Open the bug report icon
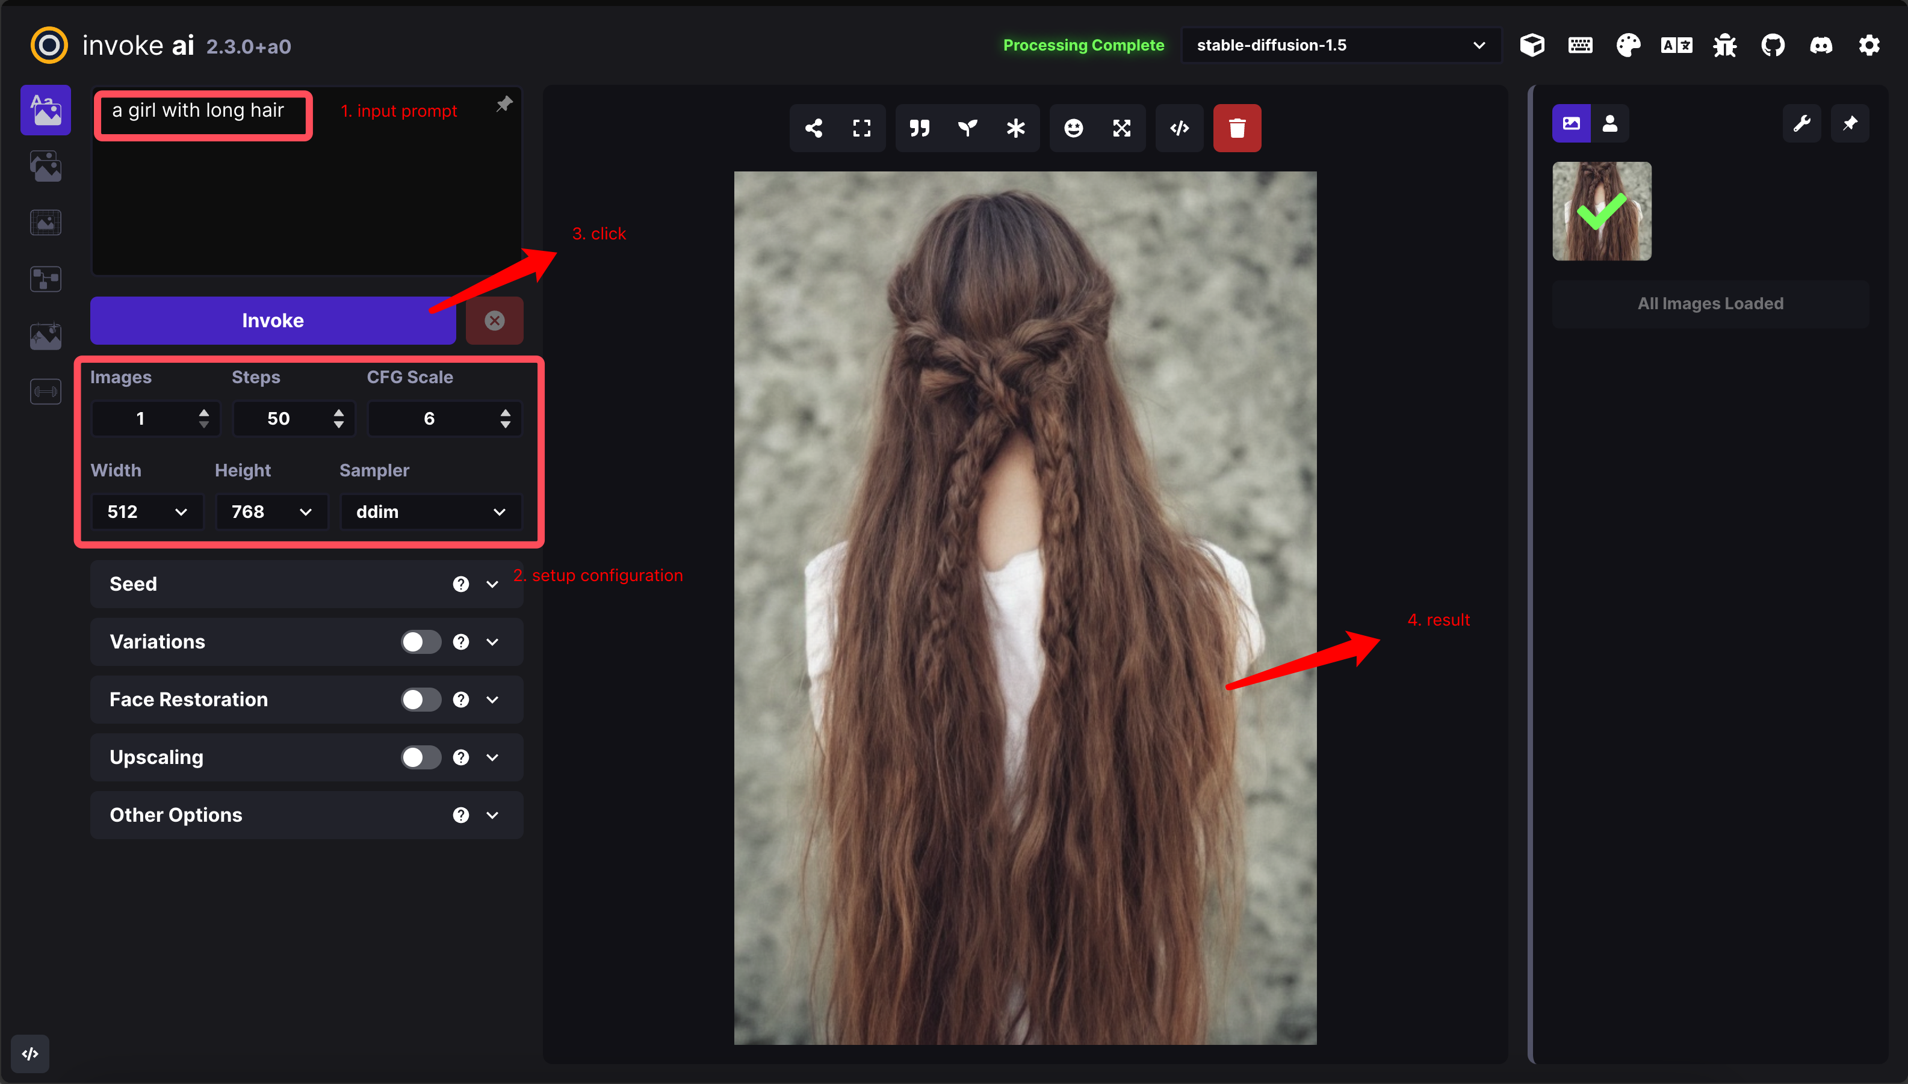1908x1084 pixels. pos(1724,45)
